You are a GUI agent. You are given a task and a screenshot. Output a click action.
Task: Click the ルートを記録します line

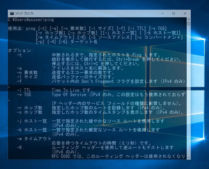tap(108, 108)
